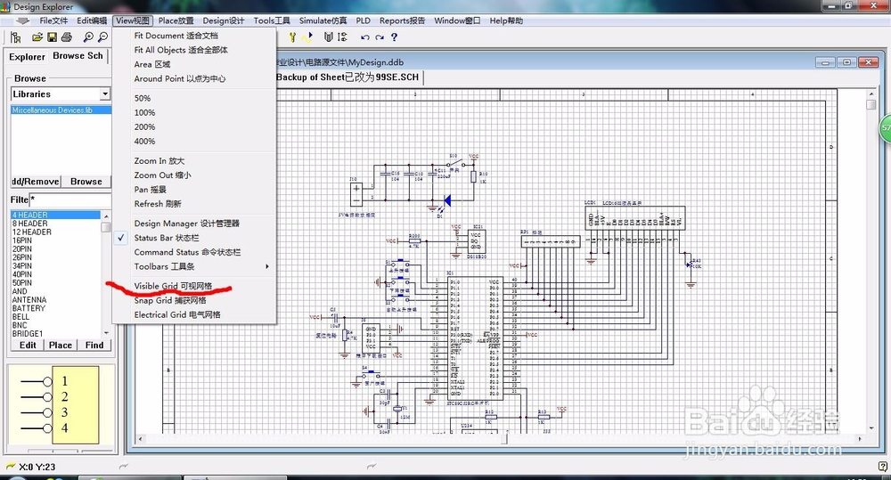Click component list scrollbar down arrow
Screen dimensions: 891x480
click(x=106, y=333)
